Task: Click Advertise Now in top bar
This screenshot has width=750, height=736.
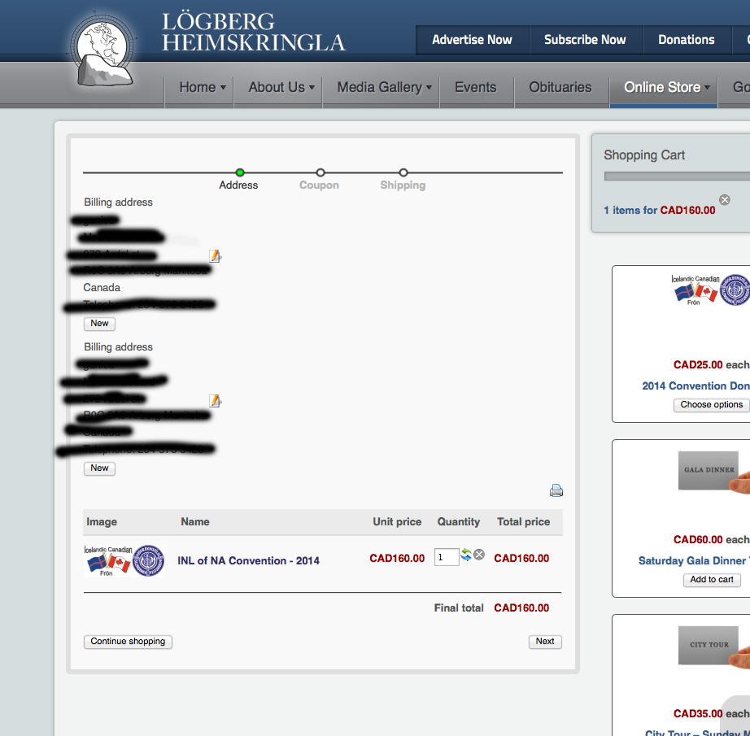Action: [472, 40]
